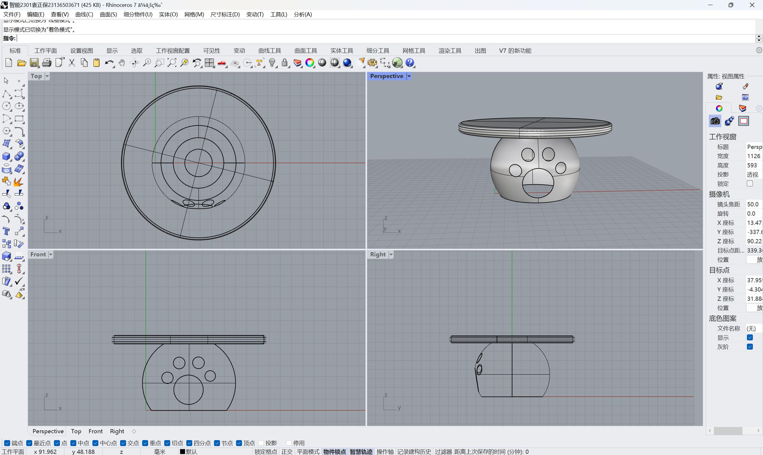Click the padlock Lock objects icon
This screenshot has height=455, width=763.
tap(285, 63)
